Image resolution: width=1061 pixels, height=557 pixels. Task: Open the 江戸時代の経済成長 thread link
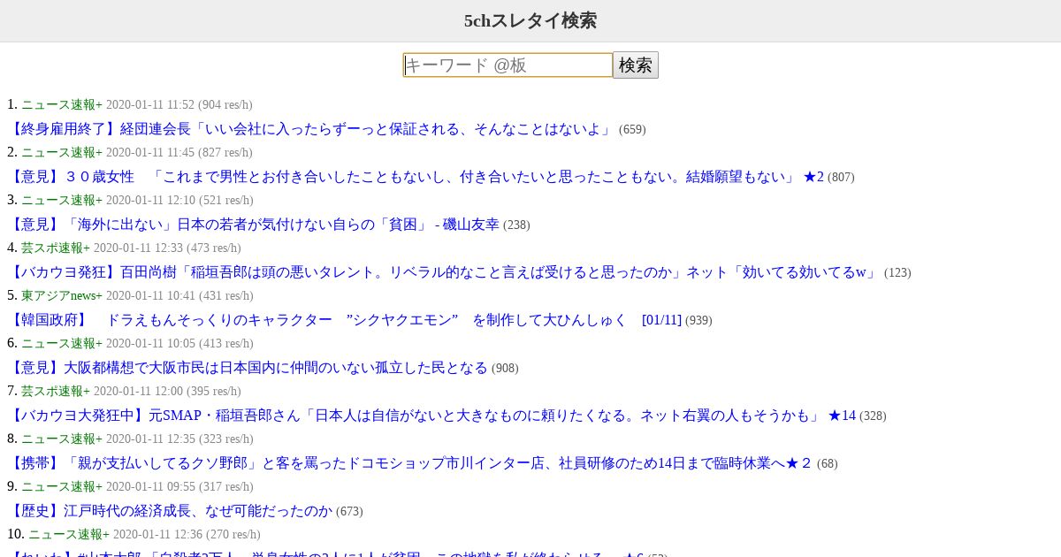(x=170, y=511)
